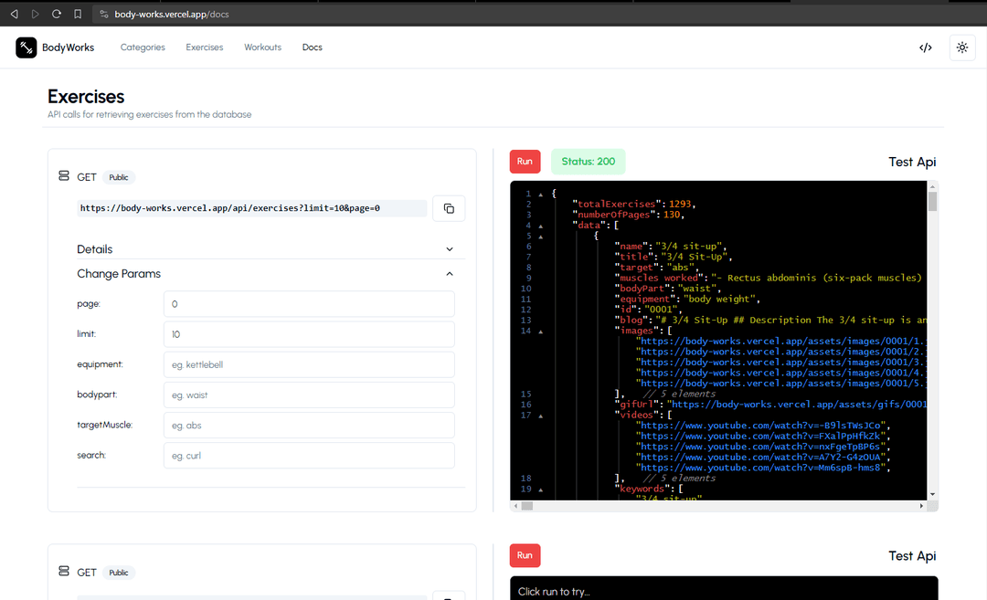The image size is (987, 600).
Task: Click the page parameter input
Action: click(x=309, y=304)
